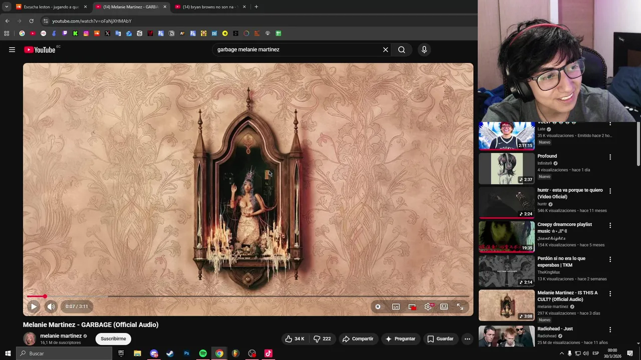This screenshot has height=360, width=641.
Task: Open the Twitch bookmark
Action: pyautogui.click(x=65, y=33)
